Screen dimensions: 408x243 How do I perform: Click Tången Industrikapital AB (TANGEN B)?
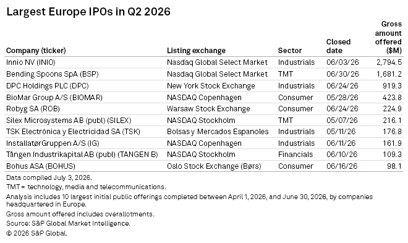coord(82,155)
